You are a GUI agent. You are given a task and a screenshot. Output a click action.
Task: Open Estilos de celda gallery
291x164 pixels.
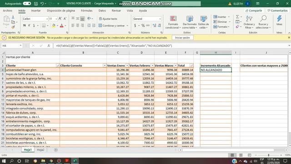[203, 22]
